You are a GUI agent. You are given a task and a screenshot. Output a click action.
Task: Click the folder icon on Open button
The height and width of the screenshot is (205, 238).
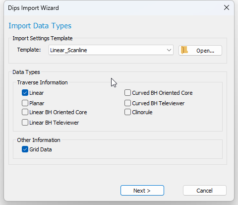184,50
